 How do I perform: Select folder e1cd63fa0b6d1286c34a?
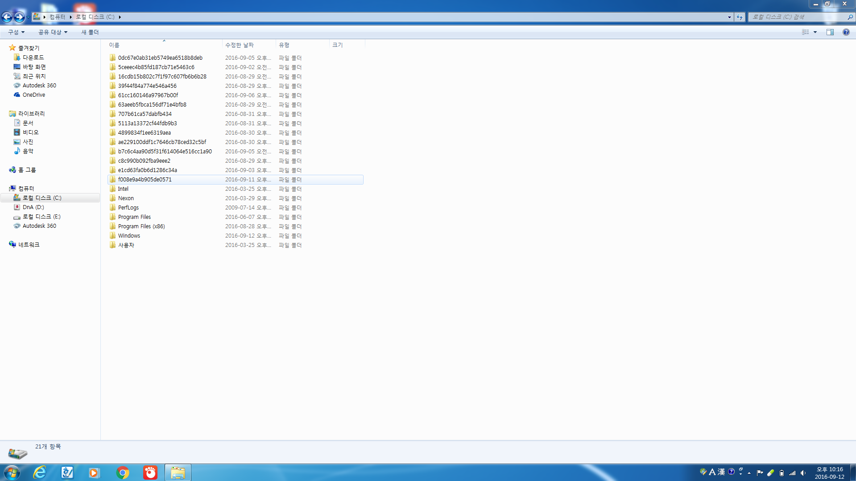(236, 170)
